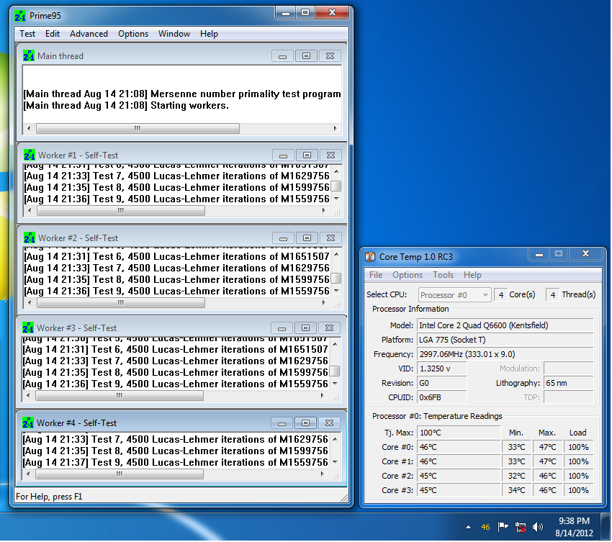Open the Test menu in Prime95

(27, 34)
